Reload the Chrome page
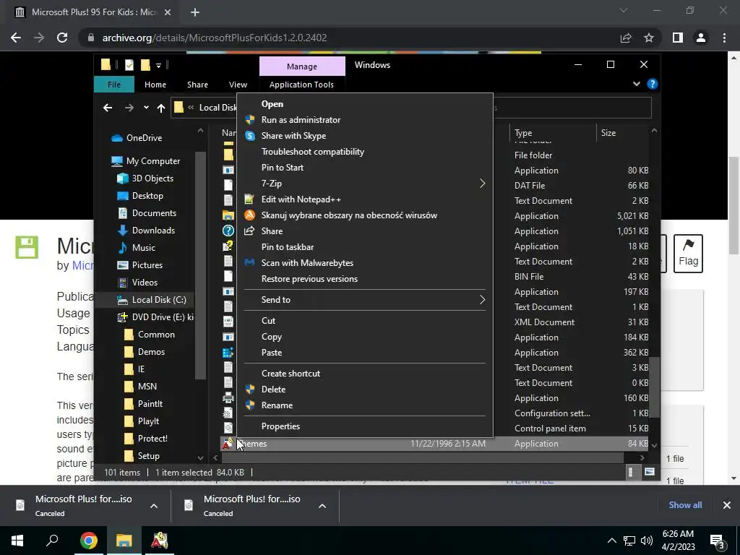The image size is (740, 555). click(x=62, y=38)
